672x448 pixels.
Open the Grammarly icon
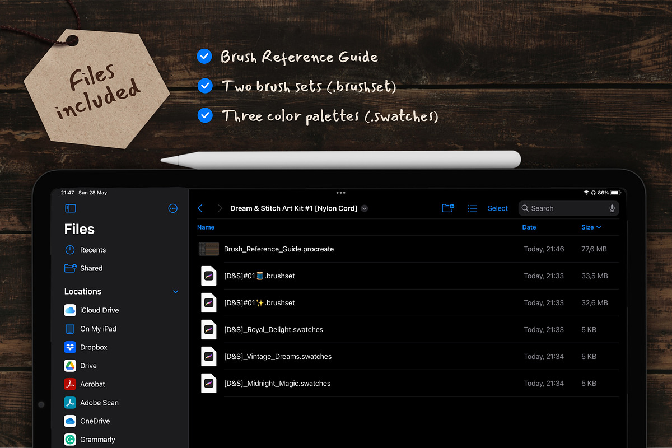click(70, 440)
